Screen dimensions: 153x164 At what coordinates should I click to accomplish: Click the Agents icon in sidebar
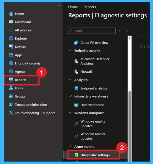(11, 71)
